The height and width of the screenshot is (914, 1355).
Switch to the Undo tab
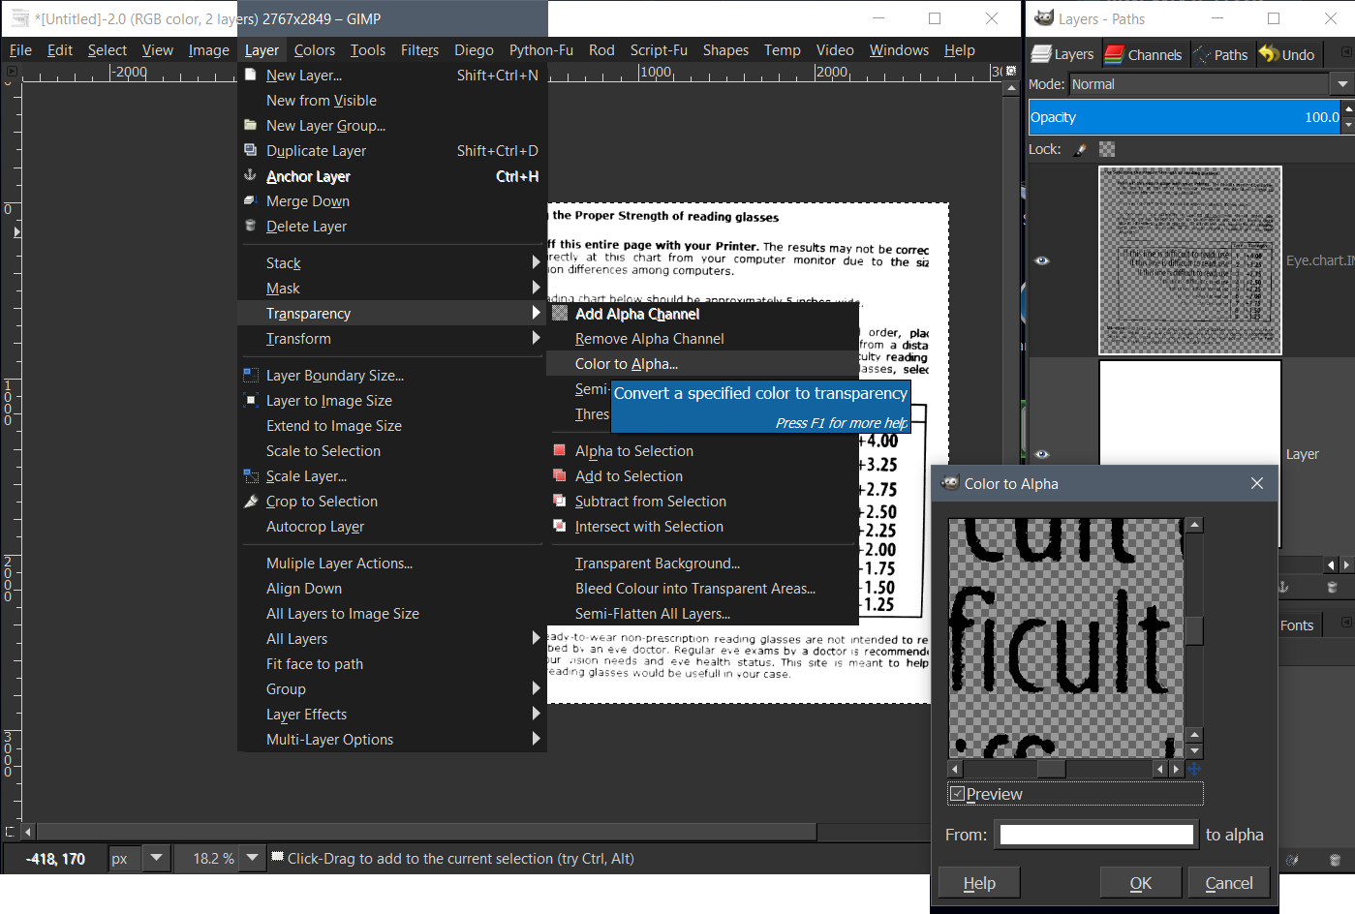pos(1287,54)
